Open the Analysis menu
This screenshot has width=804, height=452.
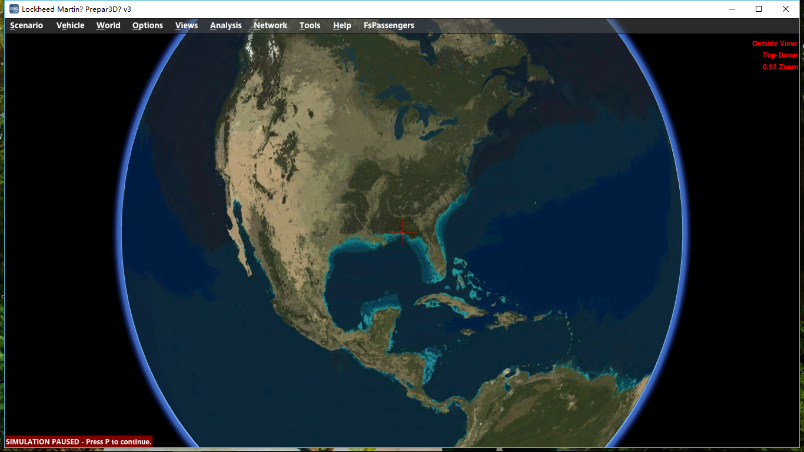pyautogui.click(x=225, y=25)
